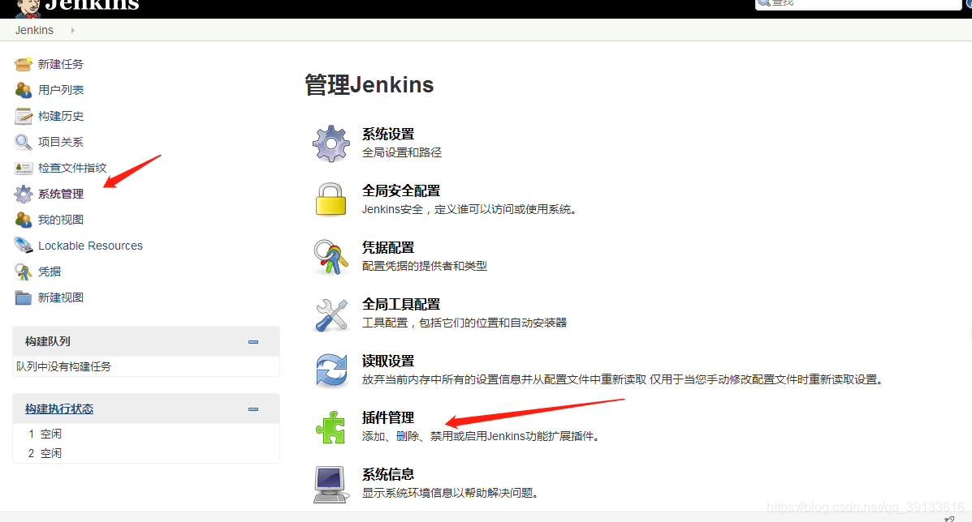The image size is (972, 522).
Task: Open the 项目关系 link
Action: [61, 142]
